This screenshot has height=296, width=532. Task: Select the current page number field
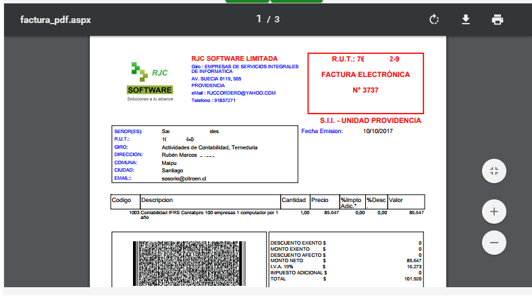[259, 19]
